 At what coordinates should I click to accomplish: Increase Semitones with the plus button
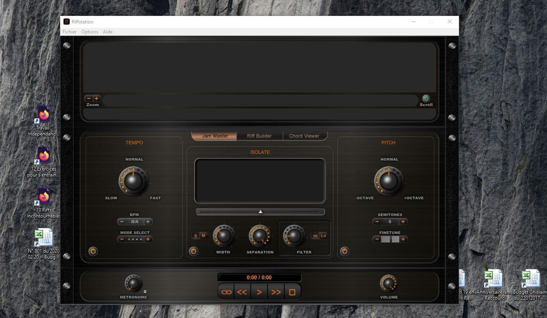403,222
